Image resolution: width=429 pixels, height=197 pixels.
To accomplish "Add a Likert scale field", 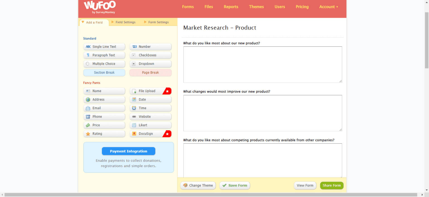I will coord(150,125).
